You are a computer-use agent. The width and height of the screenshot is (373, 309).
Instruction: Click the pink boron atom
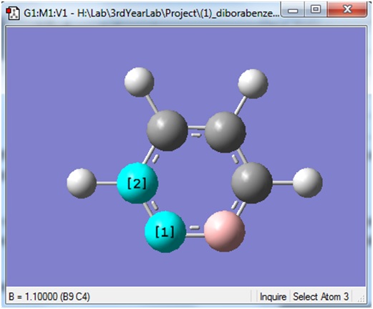tap(224, 231)
